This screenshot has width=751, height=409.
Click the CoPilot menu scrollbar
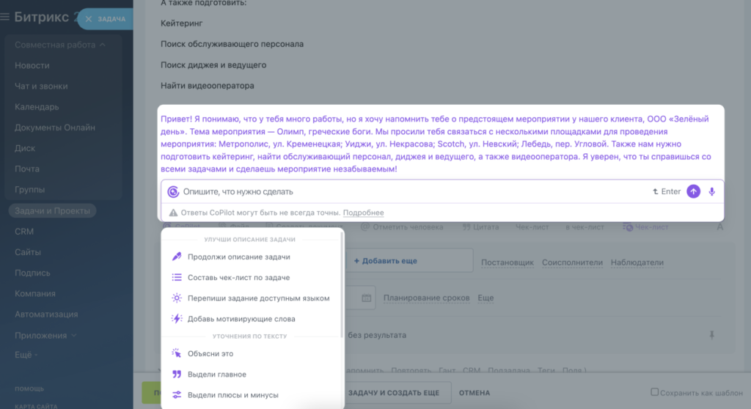click(x=342, y=285)
